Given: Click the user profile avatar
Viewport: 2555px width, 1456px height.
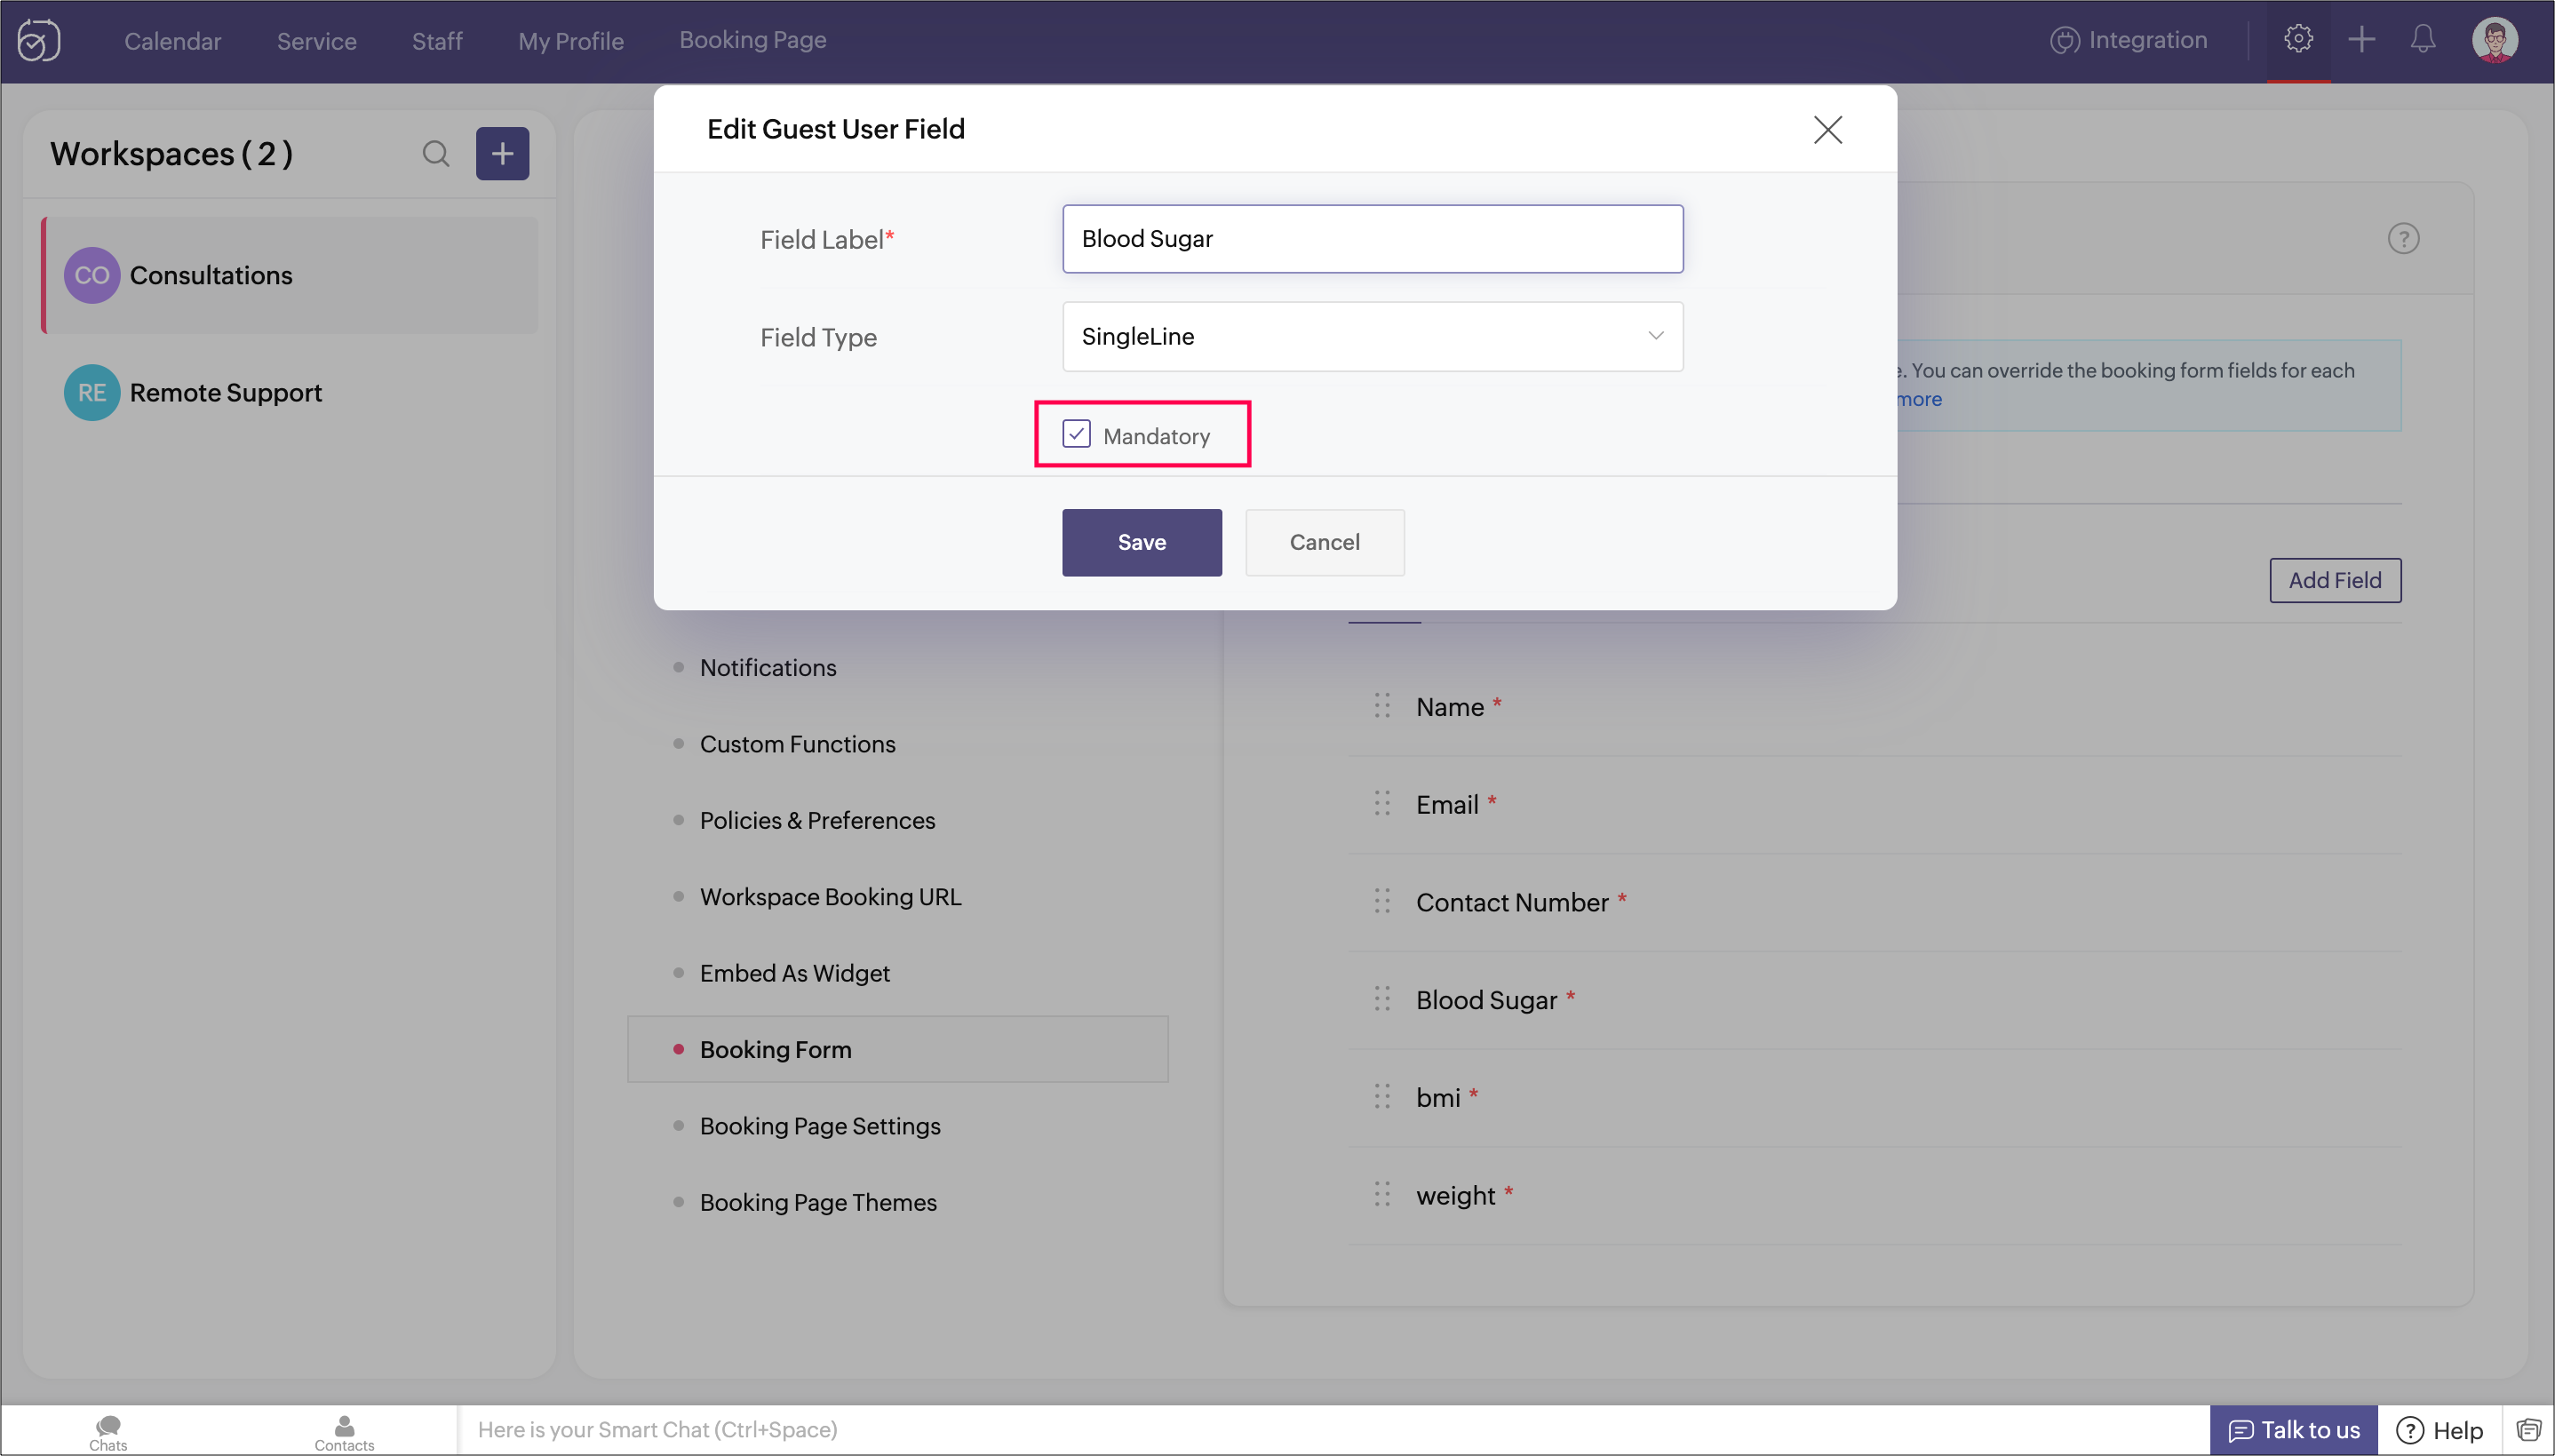Looking at the screenshot, I should 2494,41.
